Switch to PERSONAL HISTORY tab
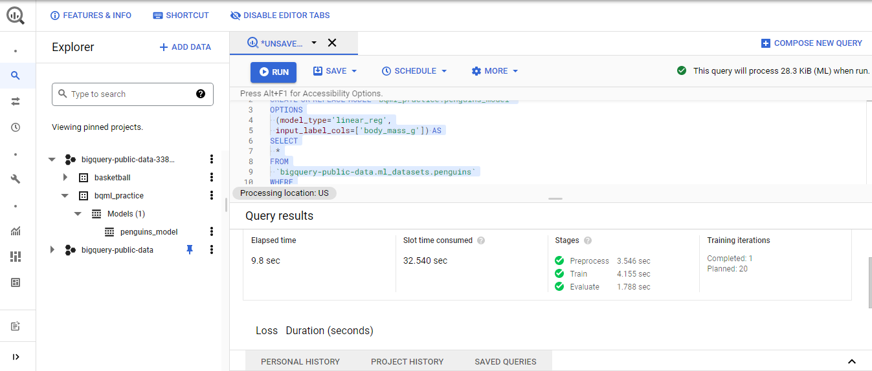The height and width of the screenshot is (371, 872). tap(300, 361)
